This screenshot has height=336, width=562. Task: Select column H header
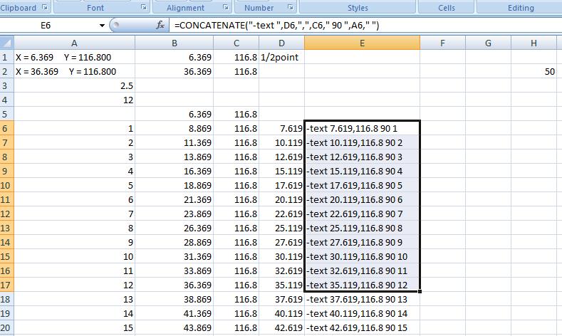[x=534, y=43]
